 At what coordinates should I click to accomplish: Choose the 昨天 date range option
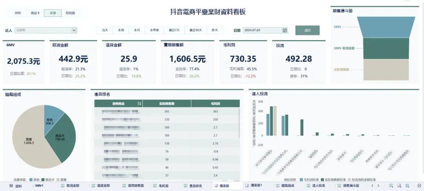coord(215,30)
